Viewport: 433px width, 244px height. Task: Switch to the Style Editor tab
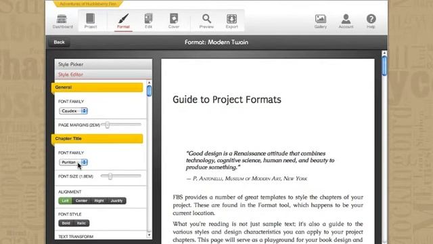[x=104, y=75]
